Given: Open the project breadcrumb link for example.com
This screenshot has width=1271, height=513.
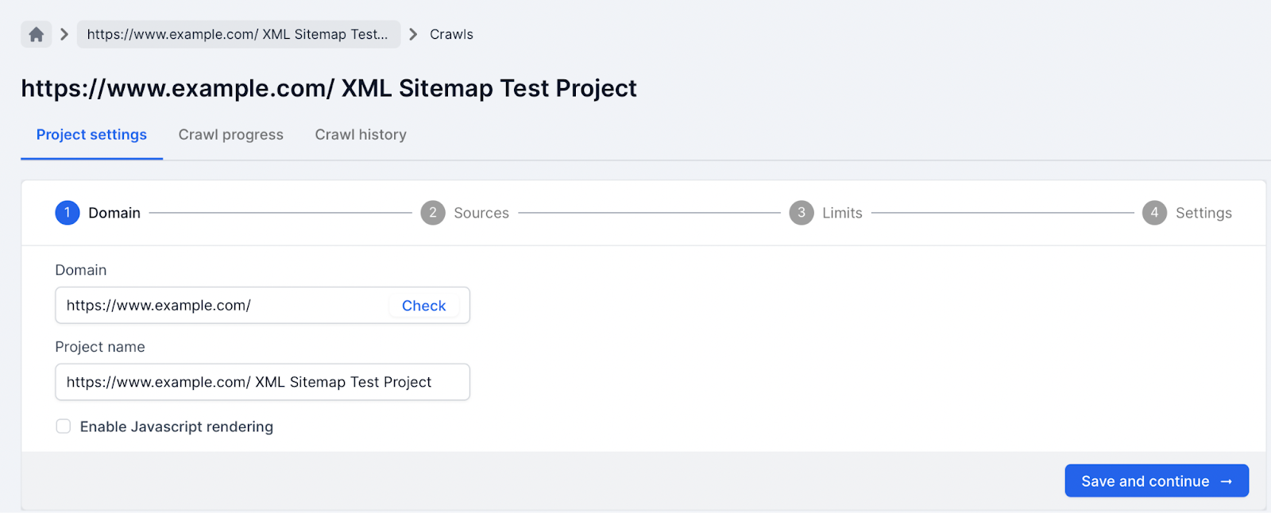Looking at the screenshot, I should click(238, 34).
